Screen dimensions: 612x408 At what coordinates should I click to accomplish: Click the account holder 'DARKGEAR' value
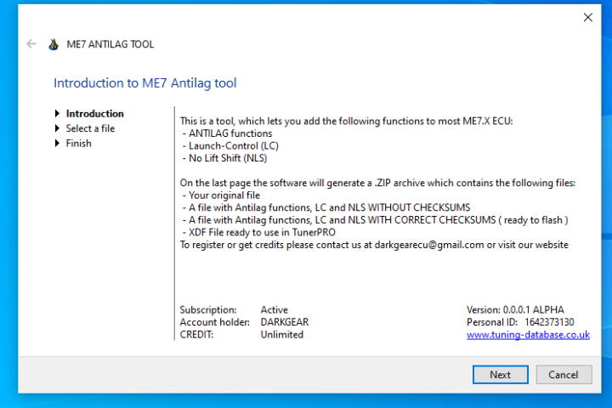tap(285, 322)
